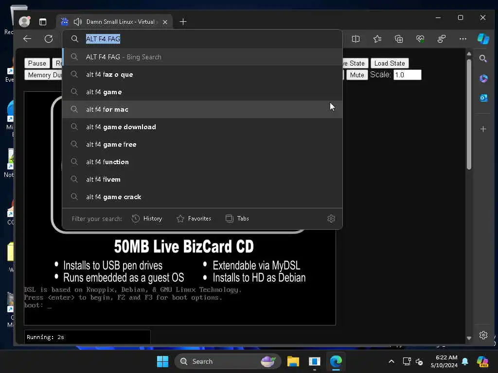
Task: Close the Damn Small Linux tab
Action: (165, 22)
